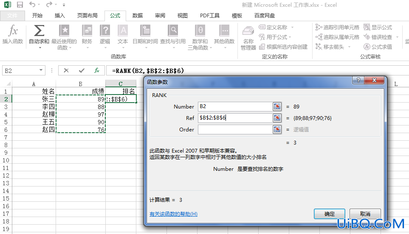
Task: Click the Undo arrow icon
Action: pos(32,4)
